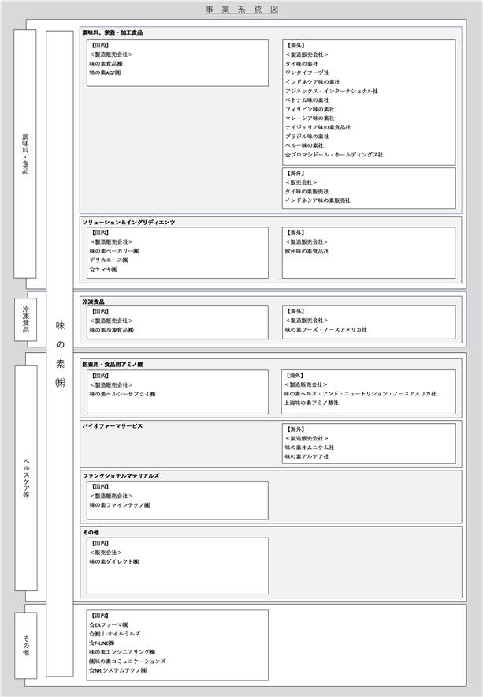Viewport: 483px width, 697px height.
Task: Click 味の素アルテア社
Action: click(x=307, y=456)
